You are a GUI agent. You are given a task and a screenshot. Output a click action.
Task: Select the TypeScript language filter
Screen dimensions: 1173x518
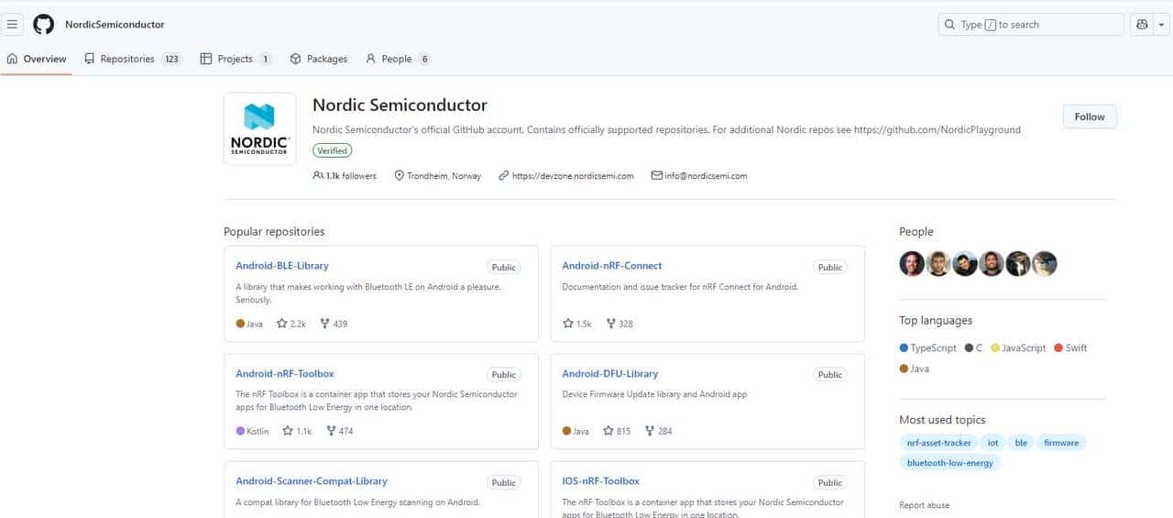click(933, 348)
